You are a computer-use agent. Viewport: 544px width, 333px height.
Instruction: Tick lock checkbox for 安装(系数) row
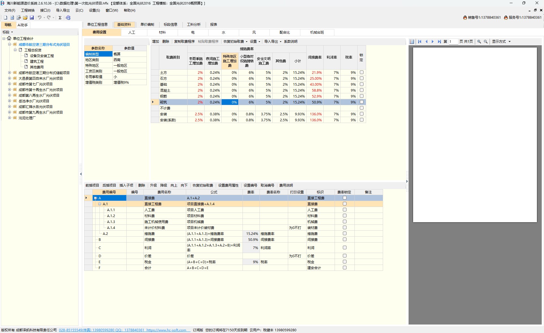coord(362,120)
